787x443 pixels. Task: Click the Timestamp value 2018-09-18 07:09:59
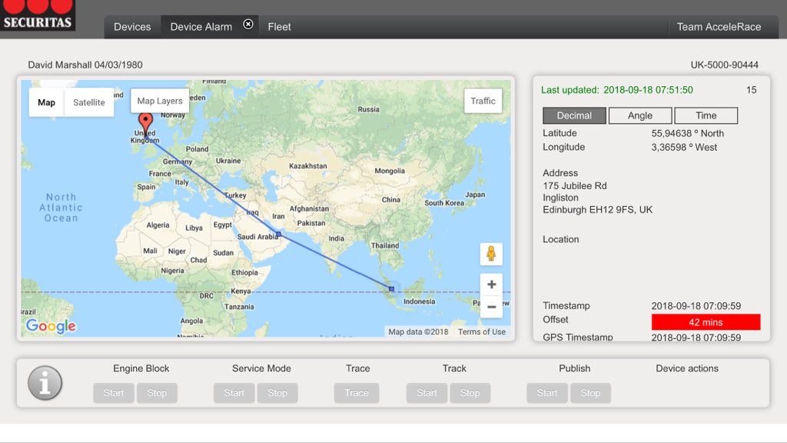pos(696,306)
